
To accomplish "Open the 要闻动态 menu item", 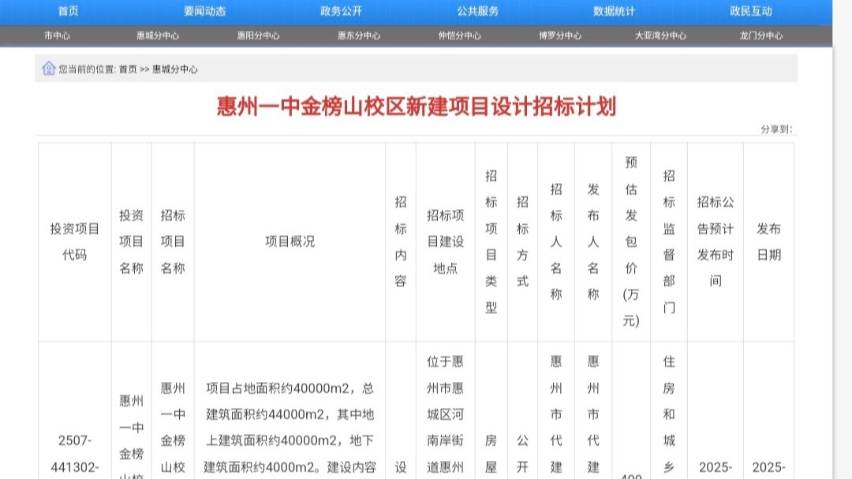I will click(x=204, y=11).
